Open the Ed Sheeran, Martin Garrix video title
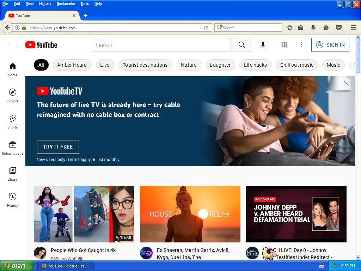The width and height of the screenshot is (361, 271). click(193, 254)
